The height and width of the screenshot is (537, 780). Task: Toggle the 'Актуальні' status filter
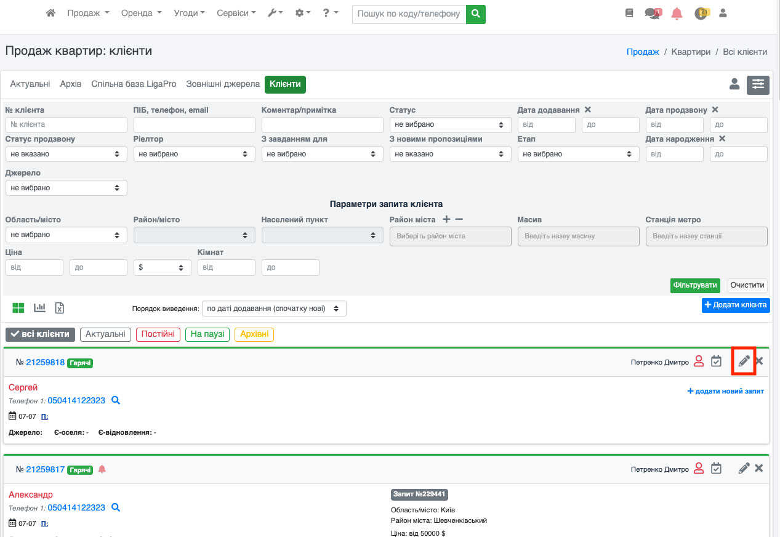[x=105, y=334]
